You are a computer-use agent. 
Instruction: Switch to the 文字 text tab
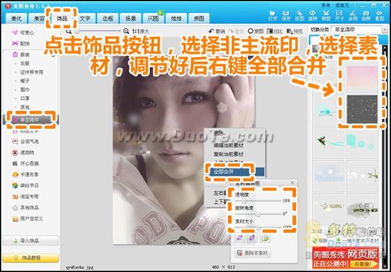pos(85,18)
